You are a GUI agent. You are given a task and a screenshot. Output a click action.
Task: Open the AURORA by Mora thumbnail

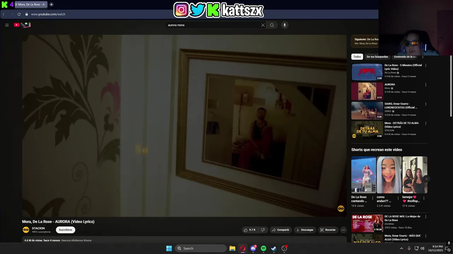(367, 91)
